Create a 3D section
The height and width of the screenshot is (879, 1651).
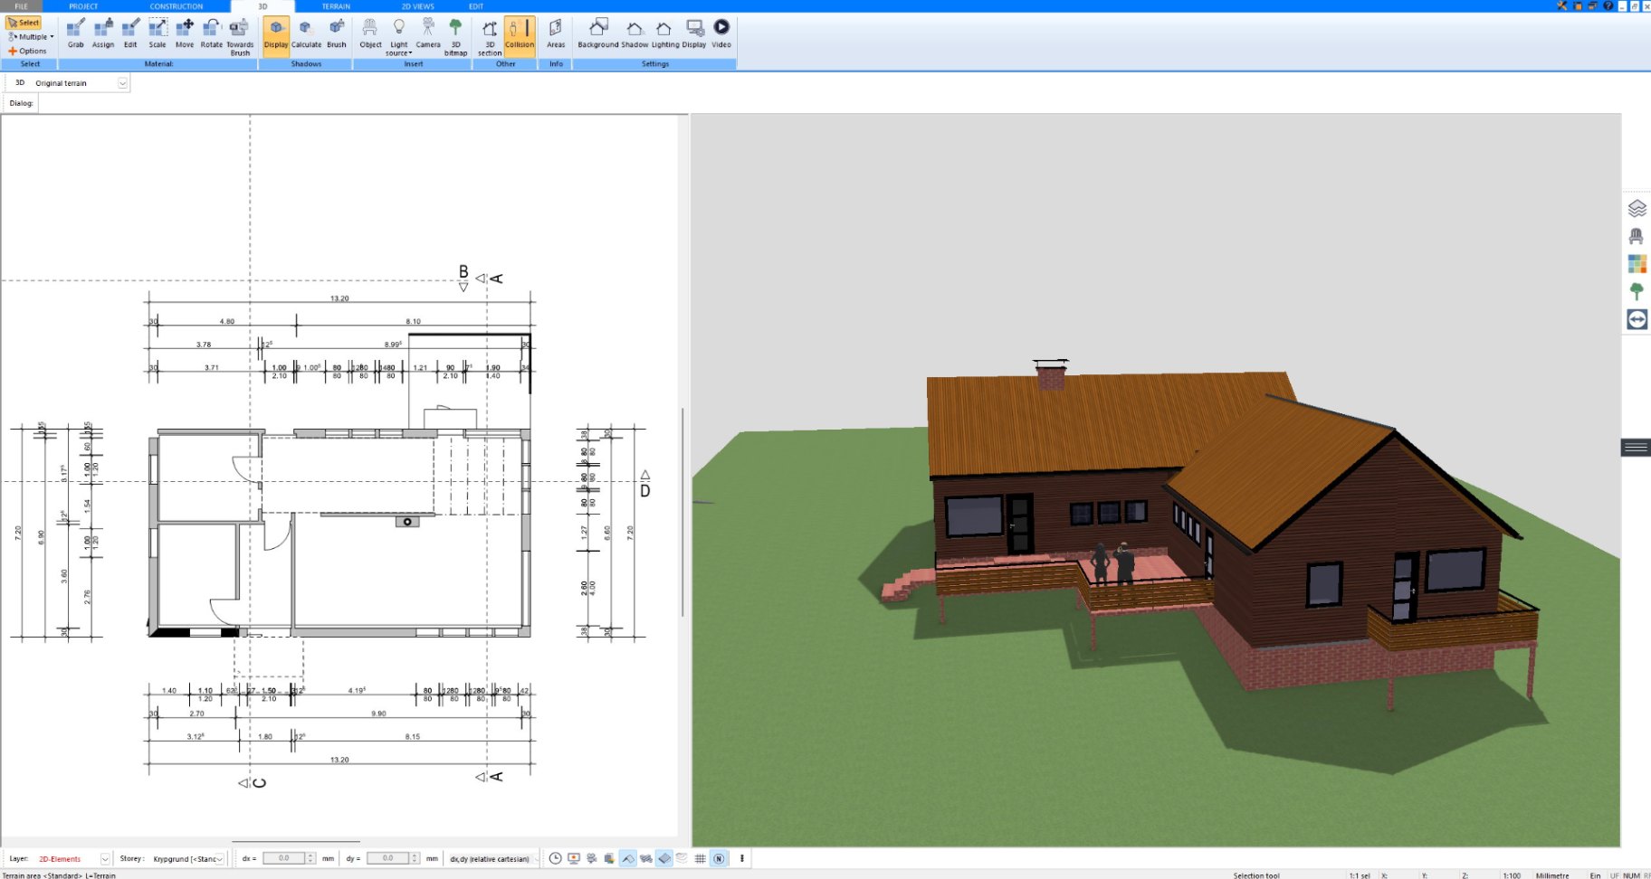[490, 37]
